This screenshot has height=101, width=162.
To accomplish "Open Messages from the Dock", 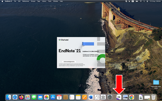I will coord(34,97).
